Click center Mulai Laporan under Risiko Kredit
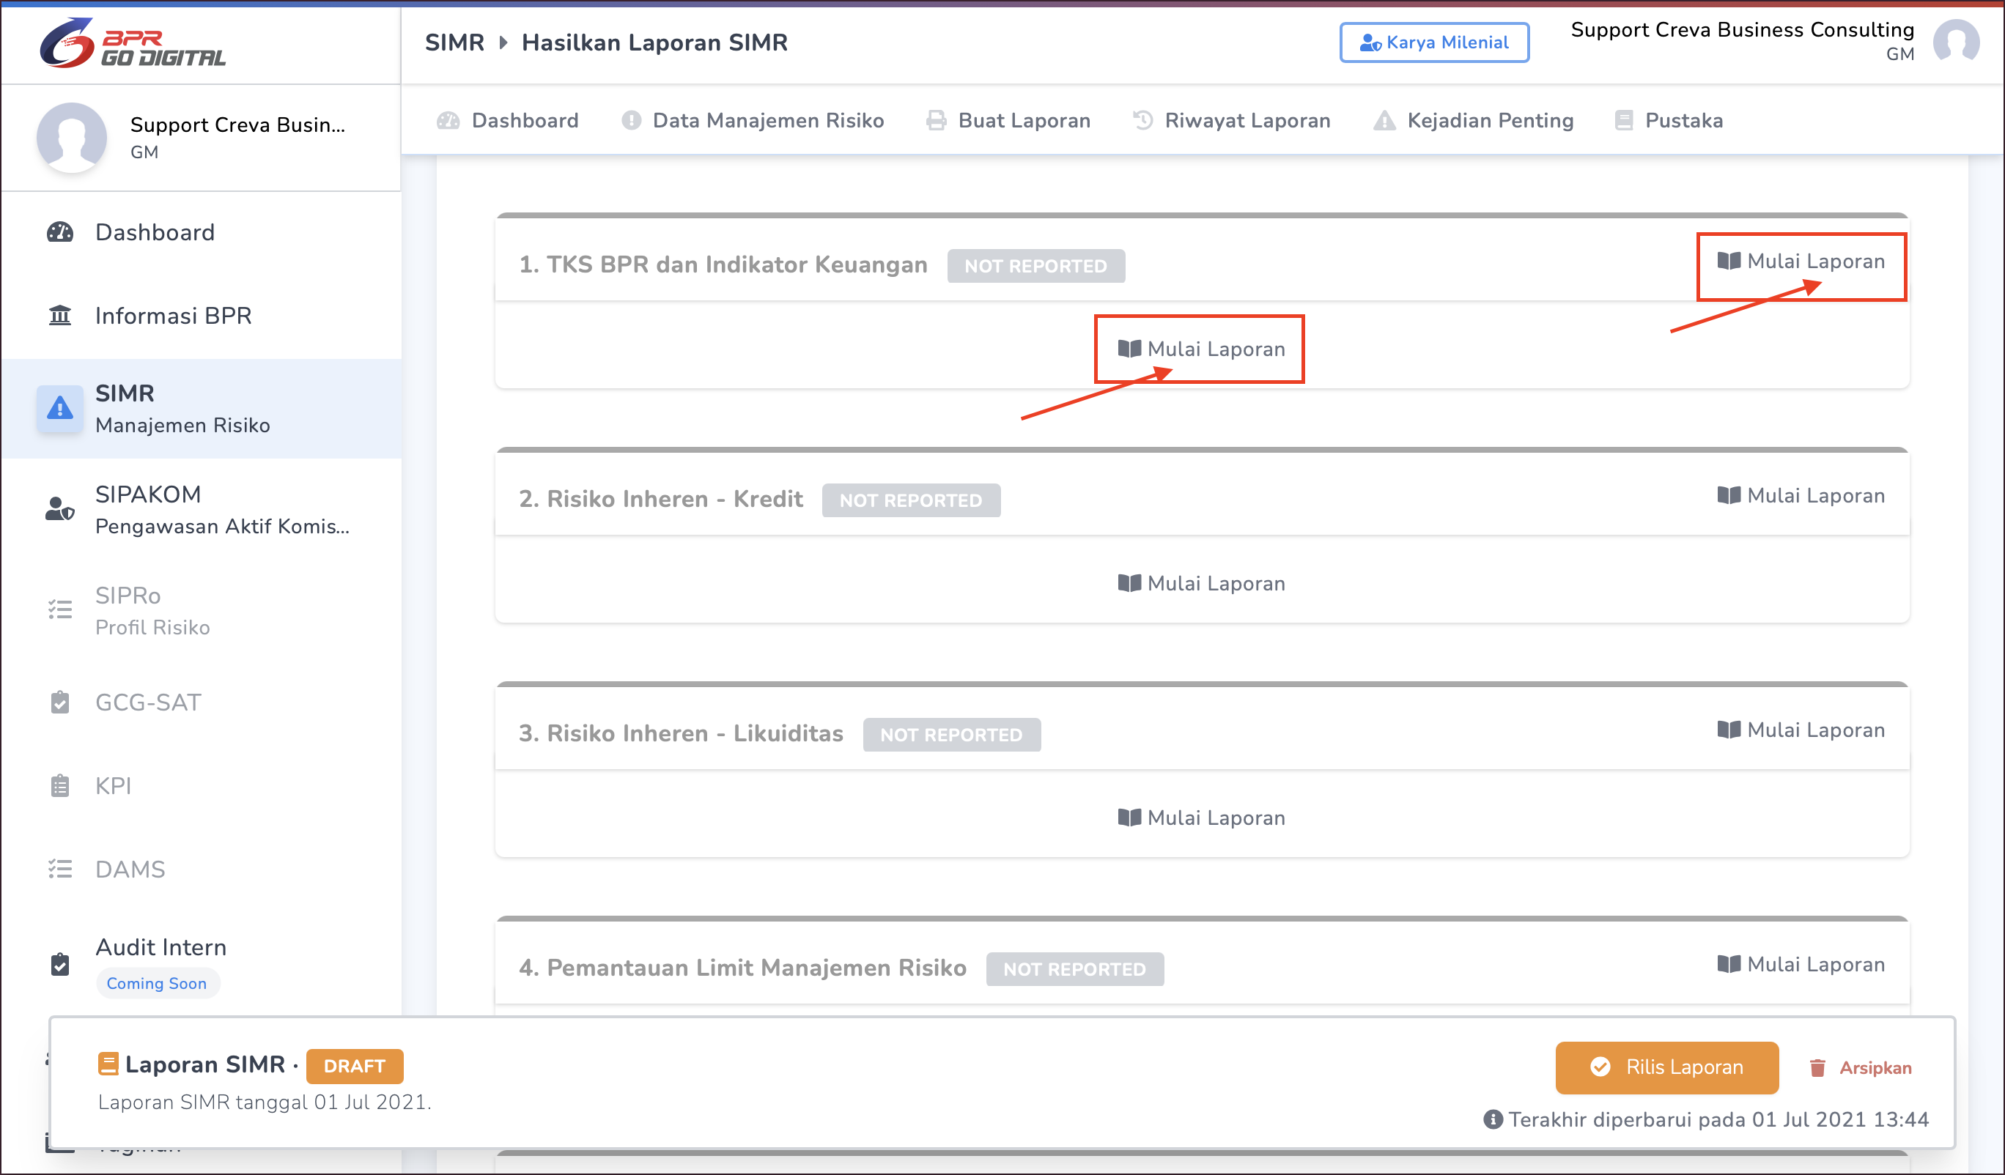 tap(1201, 583)
